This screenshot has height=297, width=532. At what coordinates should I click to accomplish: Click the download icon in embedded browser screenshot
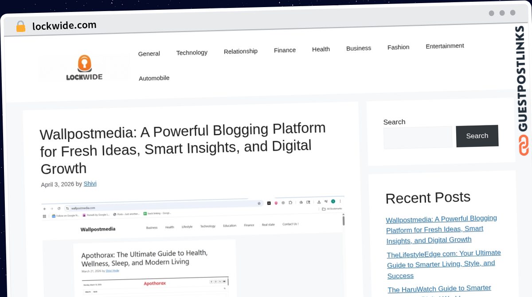coord(318,202)
